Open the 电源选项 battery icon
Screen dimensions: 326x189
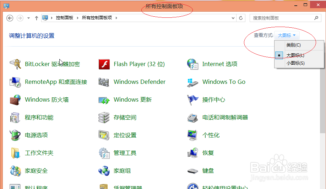coord(15,135)
